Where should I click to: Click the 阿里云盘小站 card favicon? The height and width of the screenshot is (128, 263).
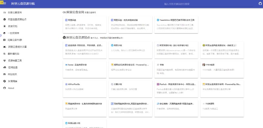pyautogui.click(x=66, y=123)
